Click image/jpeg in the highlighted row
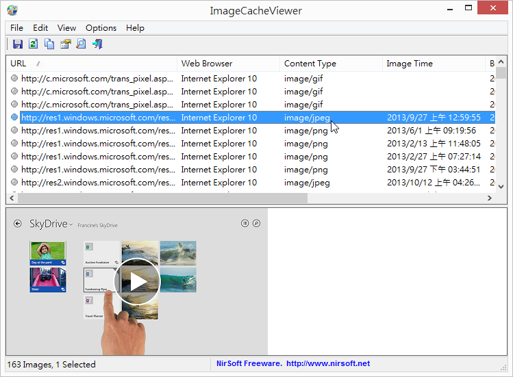This screenshot has height=377, width=513. [307, 118]
